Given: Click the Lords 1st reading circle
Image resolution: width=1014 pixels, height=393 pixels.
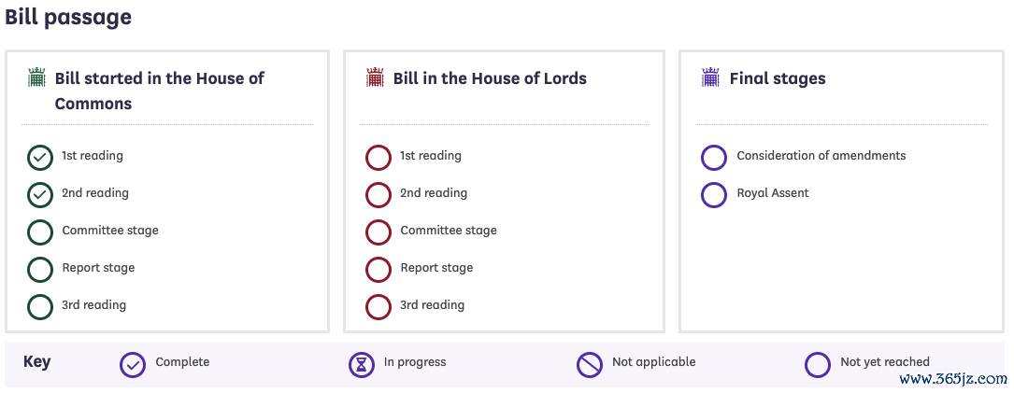Looking at the screenshot, I should [378, 158].
